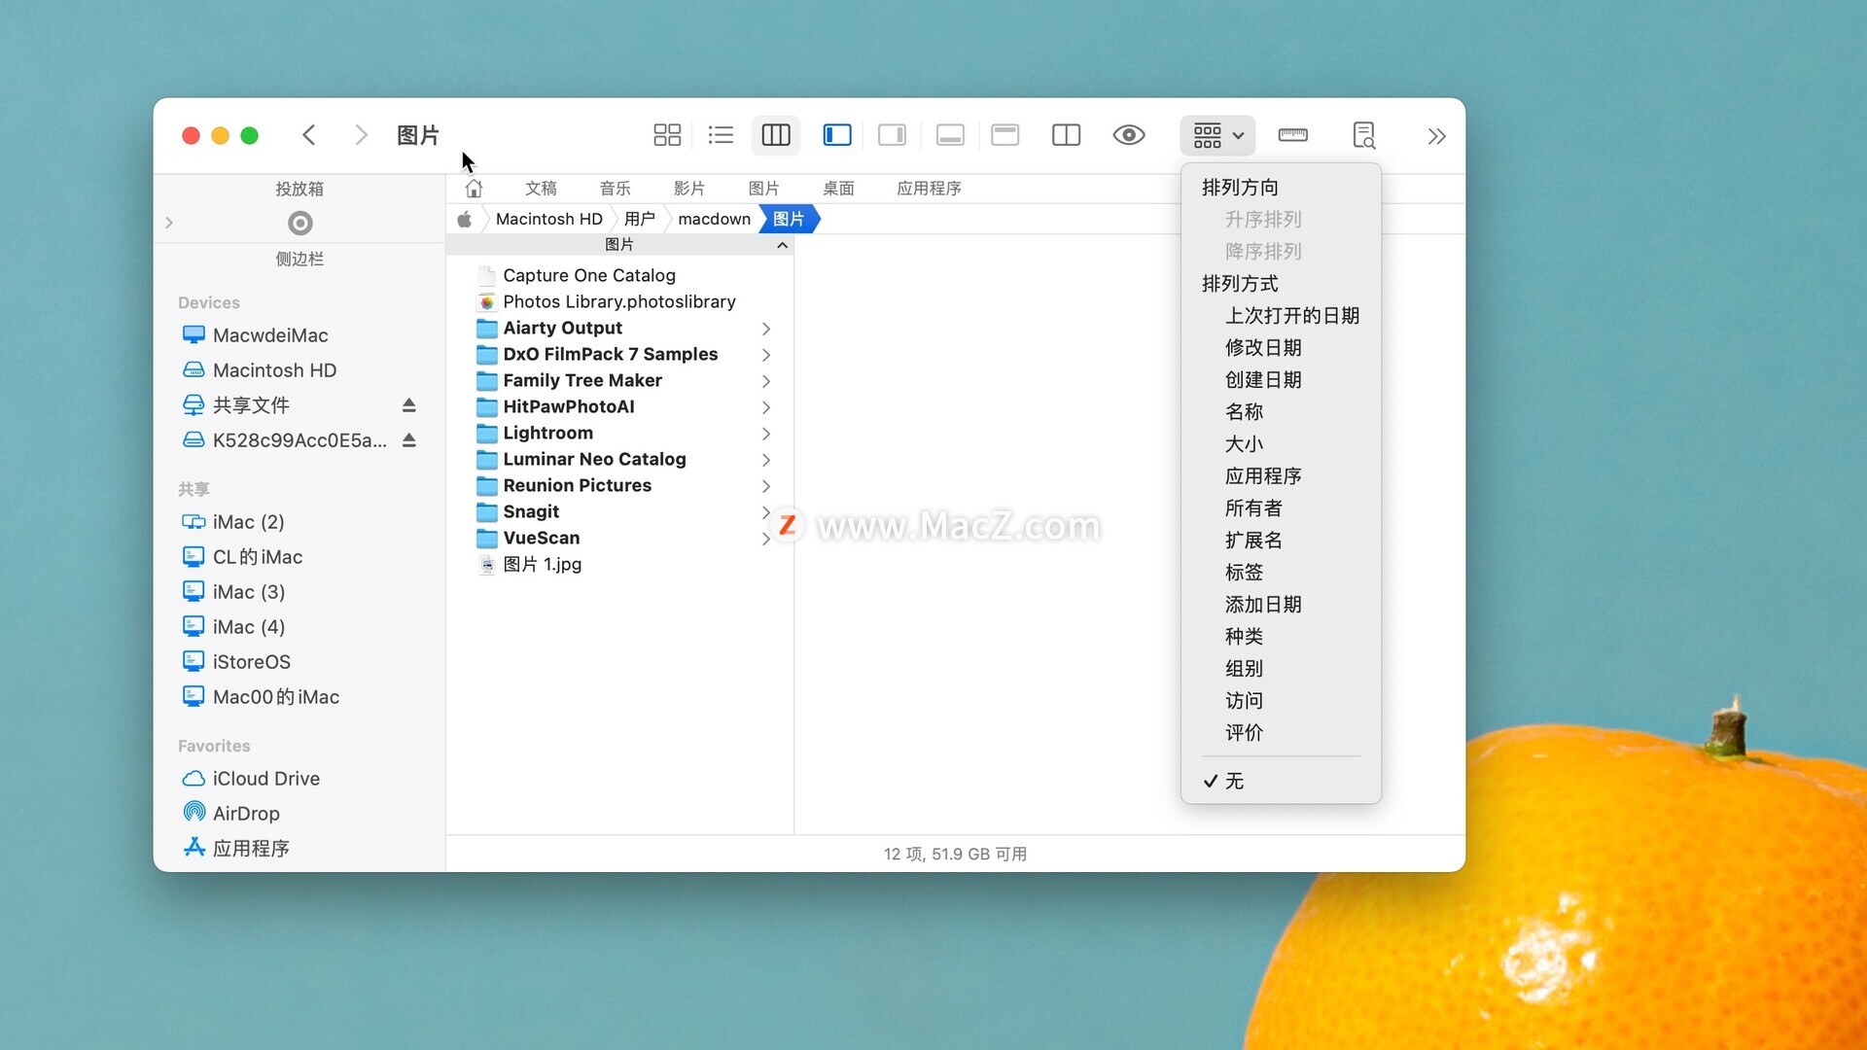Image resolution: width=1867 pixels, height=1050 pixels.
Task: Expand HitPawPhotoAI folder chevron
Action: coord(766,407)
